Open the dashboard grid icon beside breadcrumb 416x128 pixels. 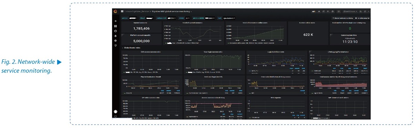tap(122, 11)
